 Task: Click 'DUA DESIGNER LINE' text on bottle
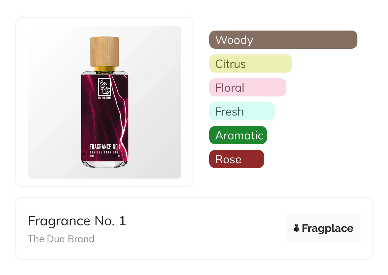(104, 152)
